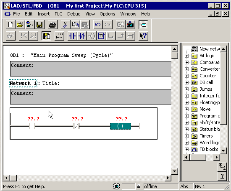Click the Monitor glasses icon

coord(10,36)
